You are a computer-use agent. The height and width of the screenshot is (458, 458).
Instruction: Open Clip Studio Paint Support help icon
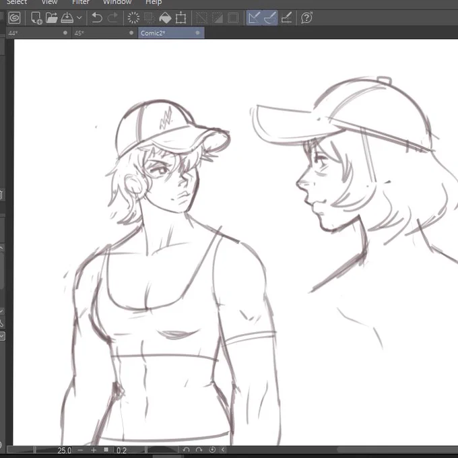point(306,18)
